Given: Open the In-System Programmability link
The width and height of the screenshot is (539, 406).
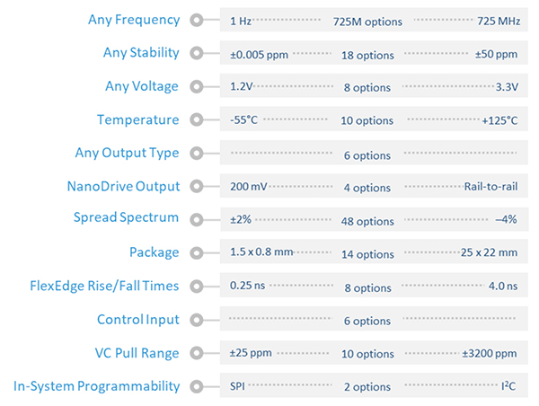Looking at the screenshot, I should click(x=96, y=386).
